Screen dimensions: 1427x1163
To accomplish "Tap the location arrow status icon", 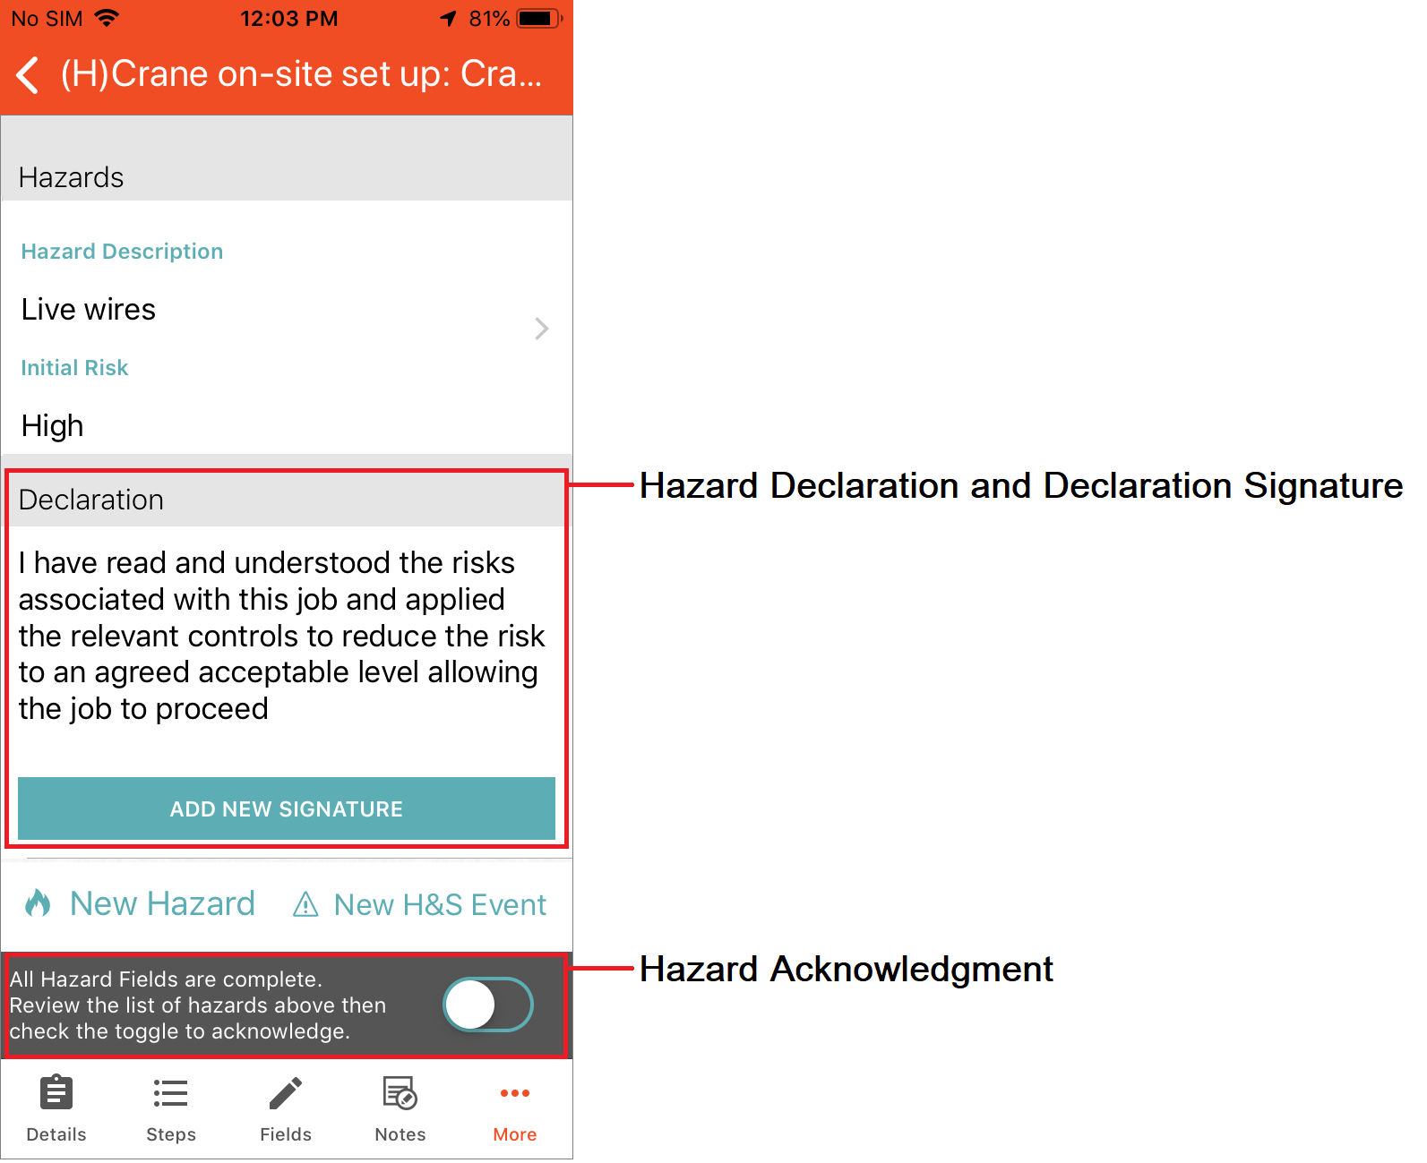I will tap(449, 18).
